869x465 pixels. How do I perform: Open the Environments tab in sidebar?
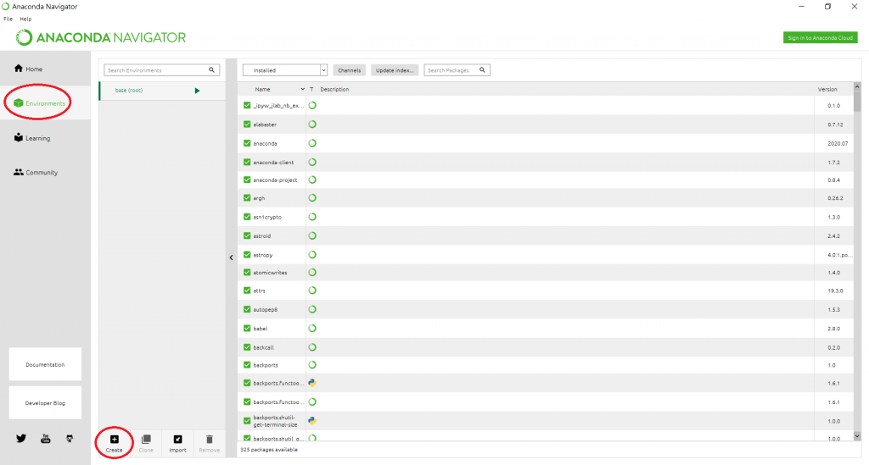[39, 103]
